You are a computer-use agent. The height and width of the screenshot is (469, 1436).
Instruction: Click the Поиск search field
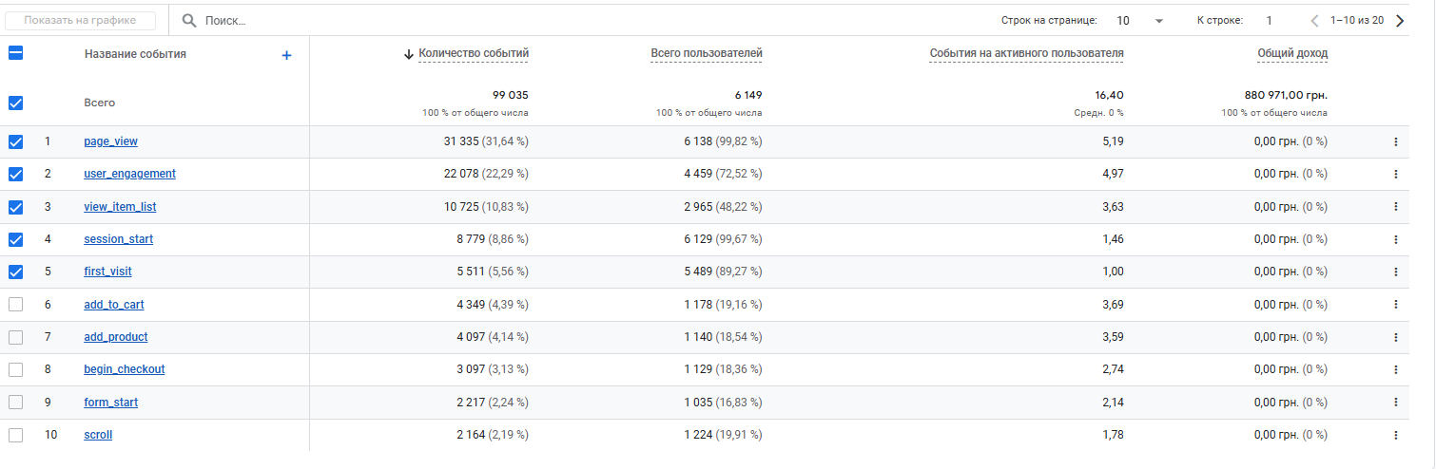380,20
